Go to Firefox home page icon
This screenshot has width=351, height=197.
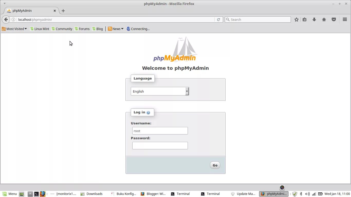point(324,19)
